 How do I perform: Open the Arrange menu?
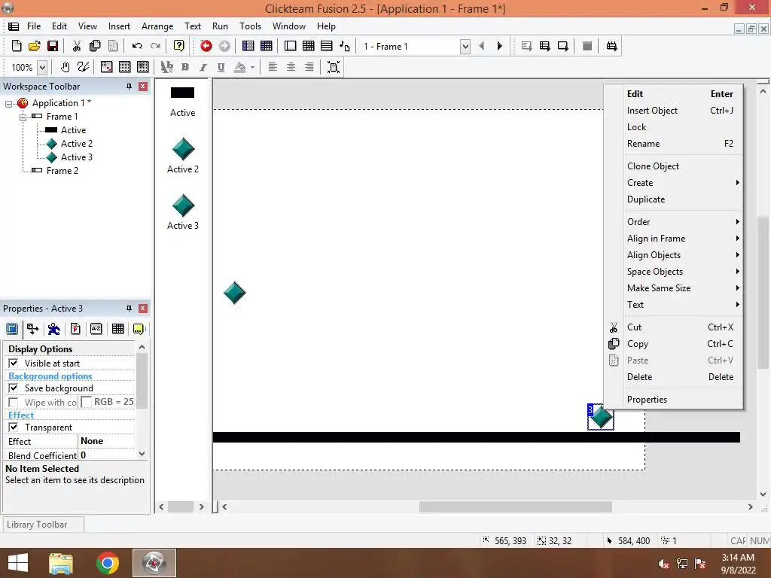(x=157, y=26)
